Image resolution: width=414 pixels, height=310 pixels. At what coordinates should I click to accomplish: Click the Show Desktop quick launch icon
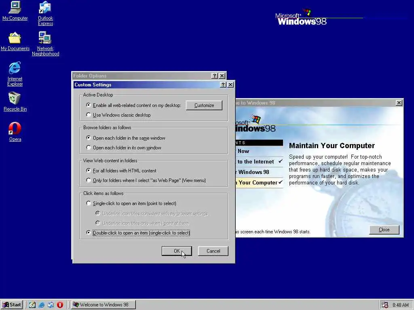[32, 305]
